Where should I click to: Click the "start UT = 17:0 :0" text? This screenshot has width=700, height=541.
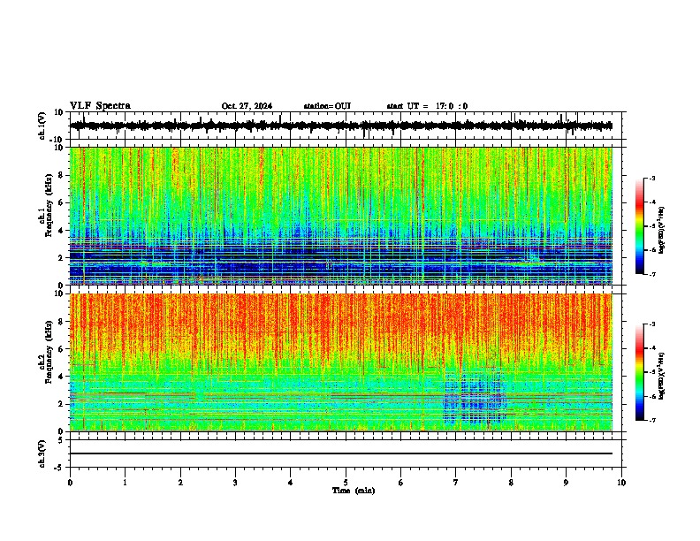(x=427, y=106)
